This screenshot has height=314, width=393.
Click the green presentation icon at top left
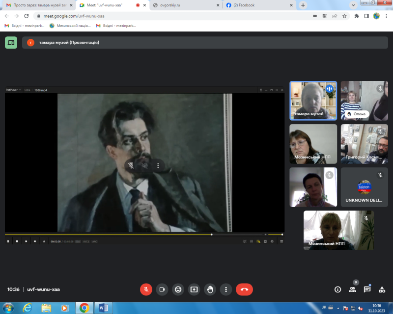click(x=11, y=43)
